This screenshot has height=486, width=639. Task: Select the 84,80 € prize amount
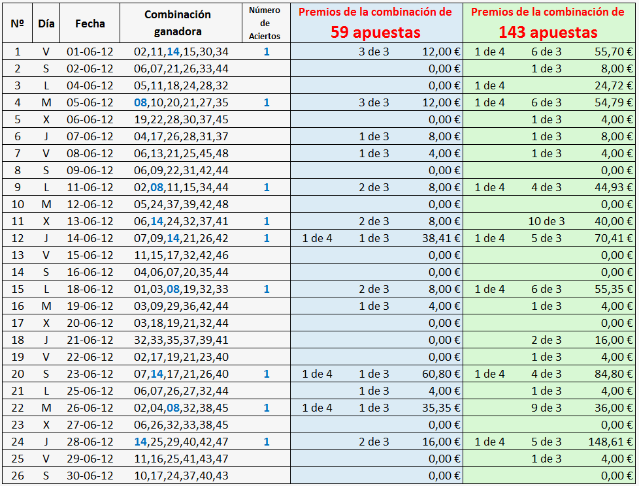(x=614, y=374)
